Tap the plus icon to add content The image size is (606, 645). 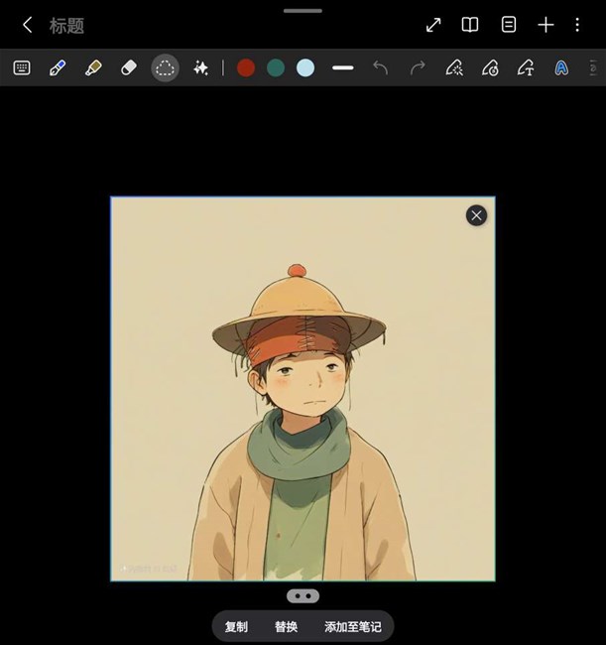(545, 25)
